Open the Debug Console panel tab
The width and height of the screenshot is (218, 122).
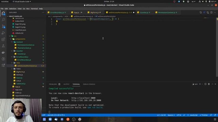pyautogui.click(x=89, y=84)
